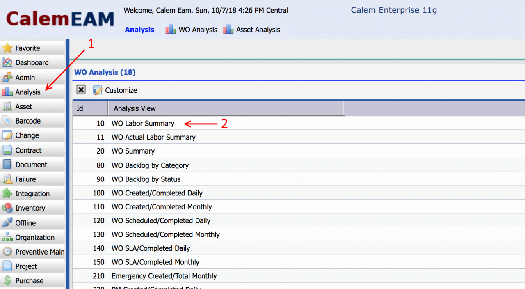Click the Customize pencil icon
This screenshot has width=525, height=289.
(98, 90)
